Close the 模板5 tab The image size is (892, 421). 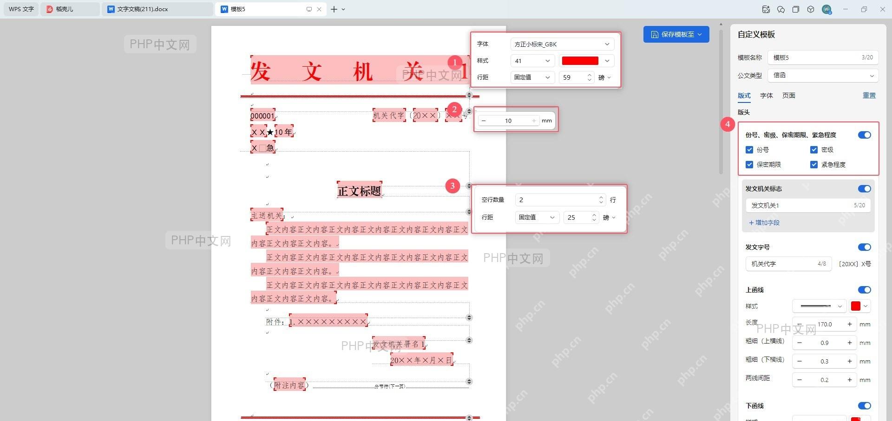tap(319, 9)
